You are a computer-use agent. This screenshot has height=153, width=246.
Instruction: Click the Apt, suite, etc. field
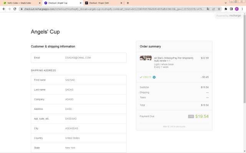(x=78, y=119)
